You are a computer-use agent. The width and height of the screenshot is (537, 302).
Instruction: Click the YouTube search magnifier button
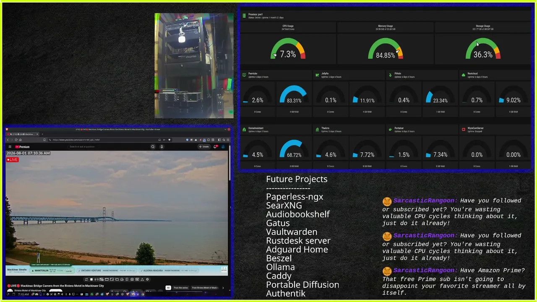[x=153, y=147]
